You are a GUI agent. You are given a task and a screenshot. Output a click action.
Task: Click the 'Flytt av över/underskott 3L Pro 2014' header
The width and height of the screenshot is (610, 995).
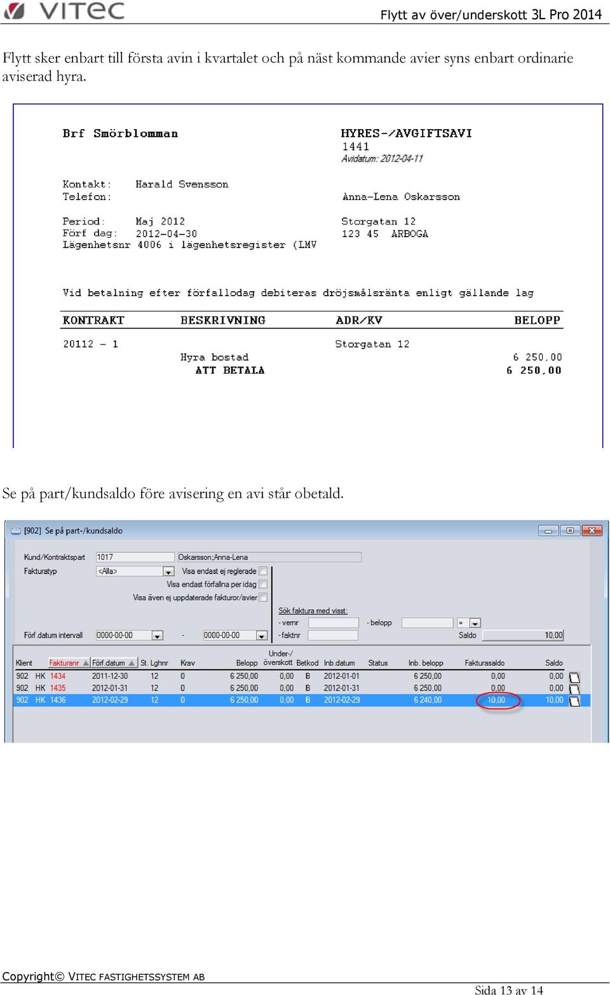(x=491, y=15)
